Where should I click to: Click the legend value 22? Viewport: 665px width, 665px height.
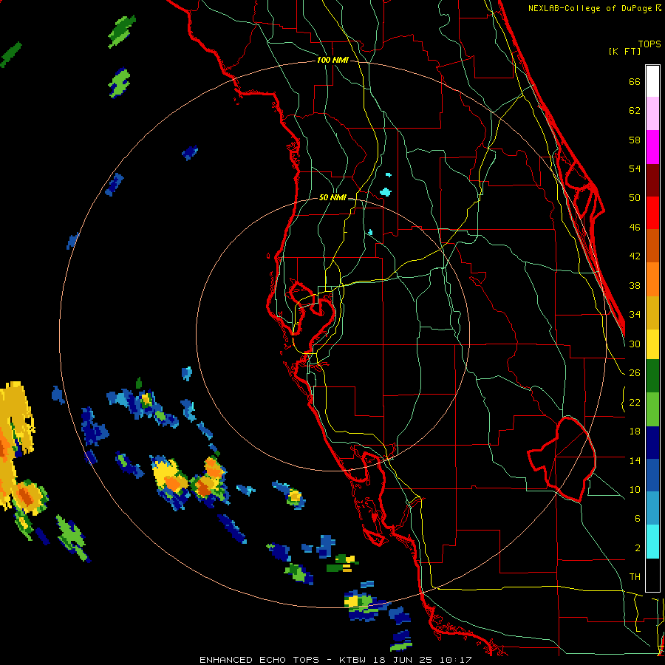(635, 402)
